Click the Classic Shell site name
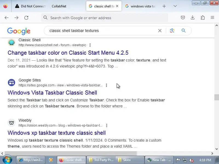Image resolution: width=219 pixels, height=164 pixels. pos(30,40)
